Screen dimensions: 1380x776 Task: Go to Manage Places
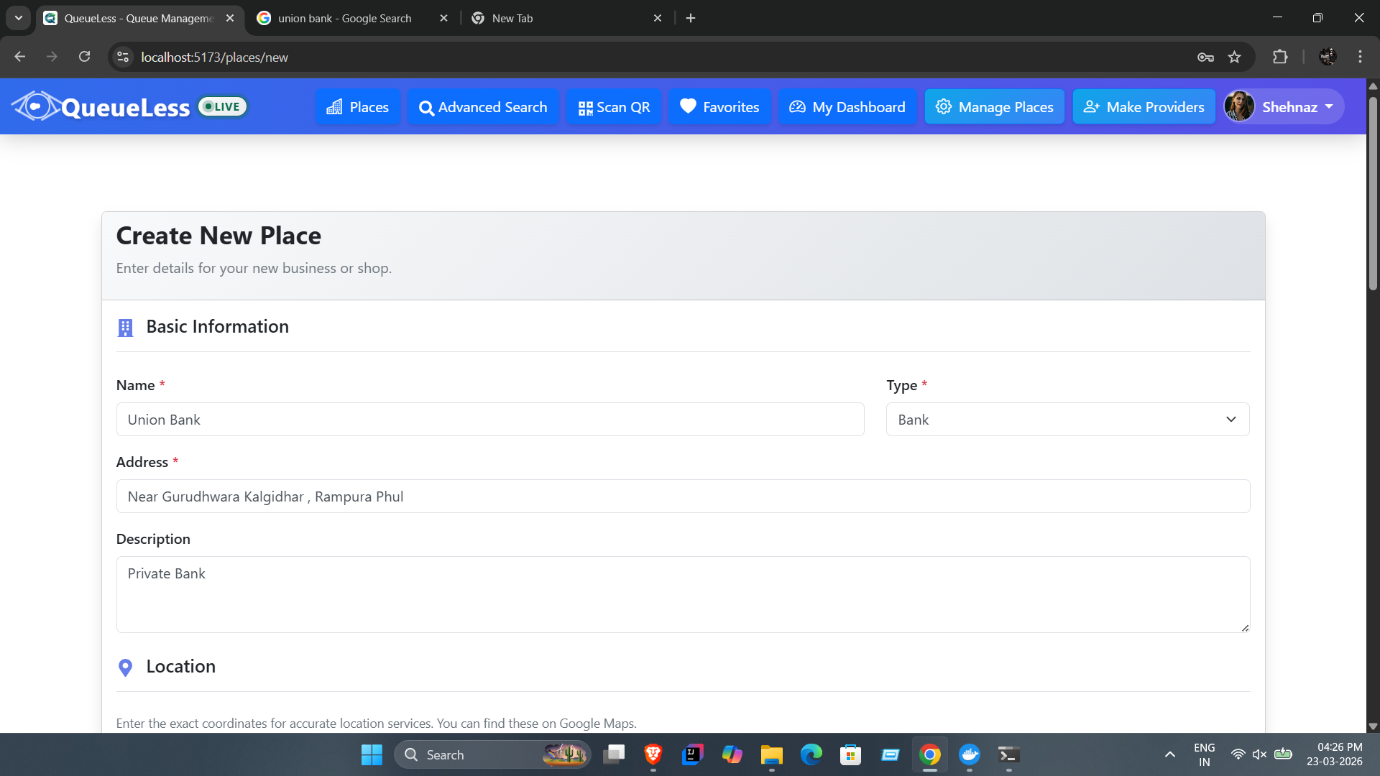(994, 107)
